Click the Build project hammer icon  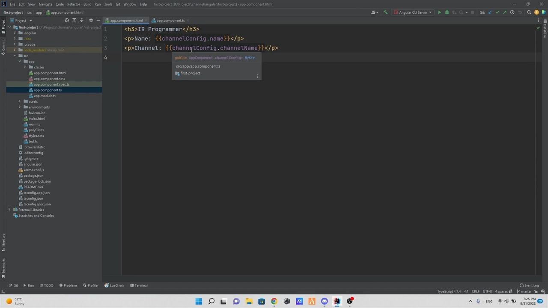pyautogui.click(x=385, y=12)
